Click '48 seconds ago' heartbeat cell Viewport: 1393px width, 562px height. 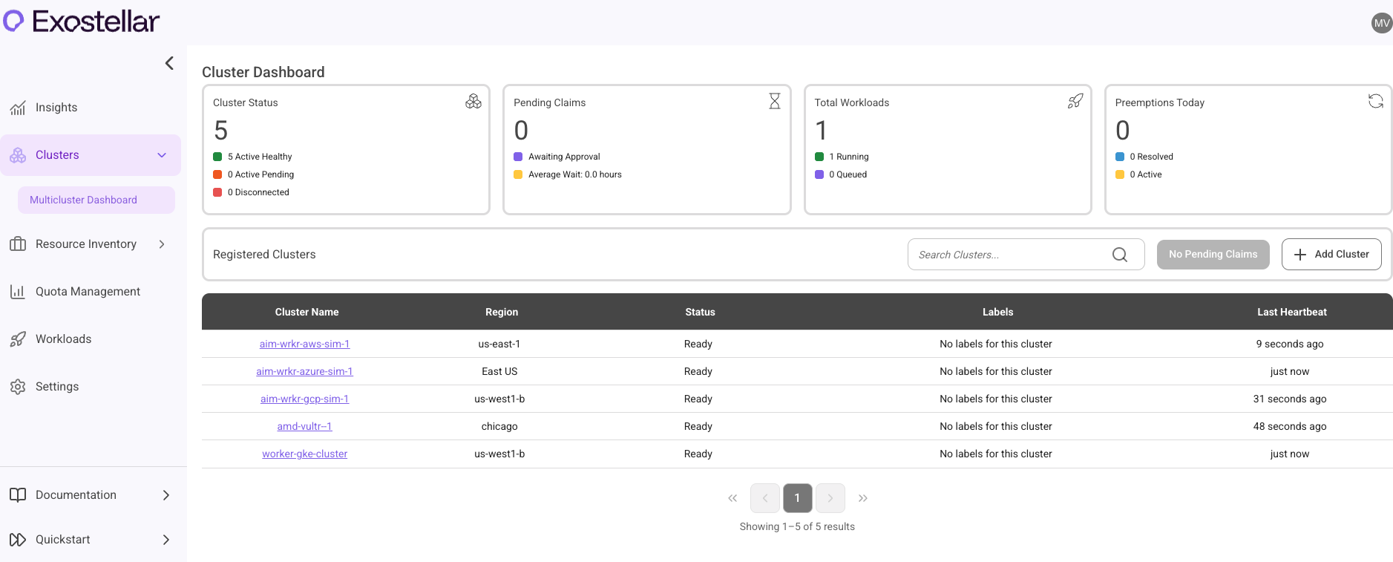[x=1290, y=426]
